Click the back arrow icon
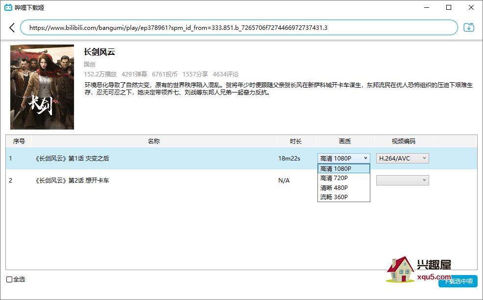This screenshot has width=483, height=300. (x=12, y=28)
